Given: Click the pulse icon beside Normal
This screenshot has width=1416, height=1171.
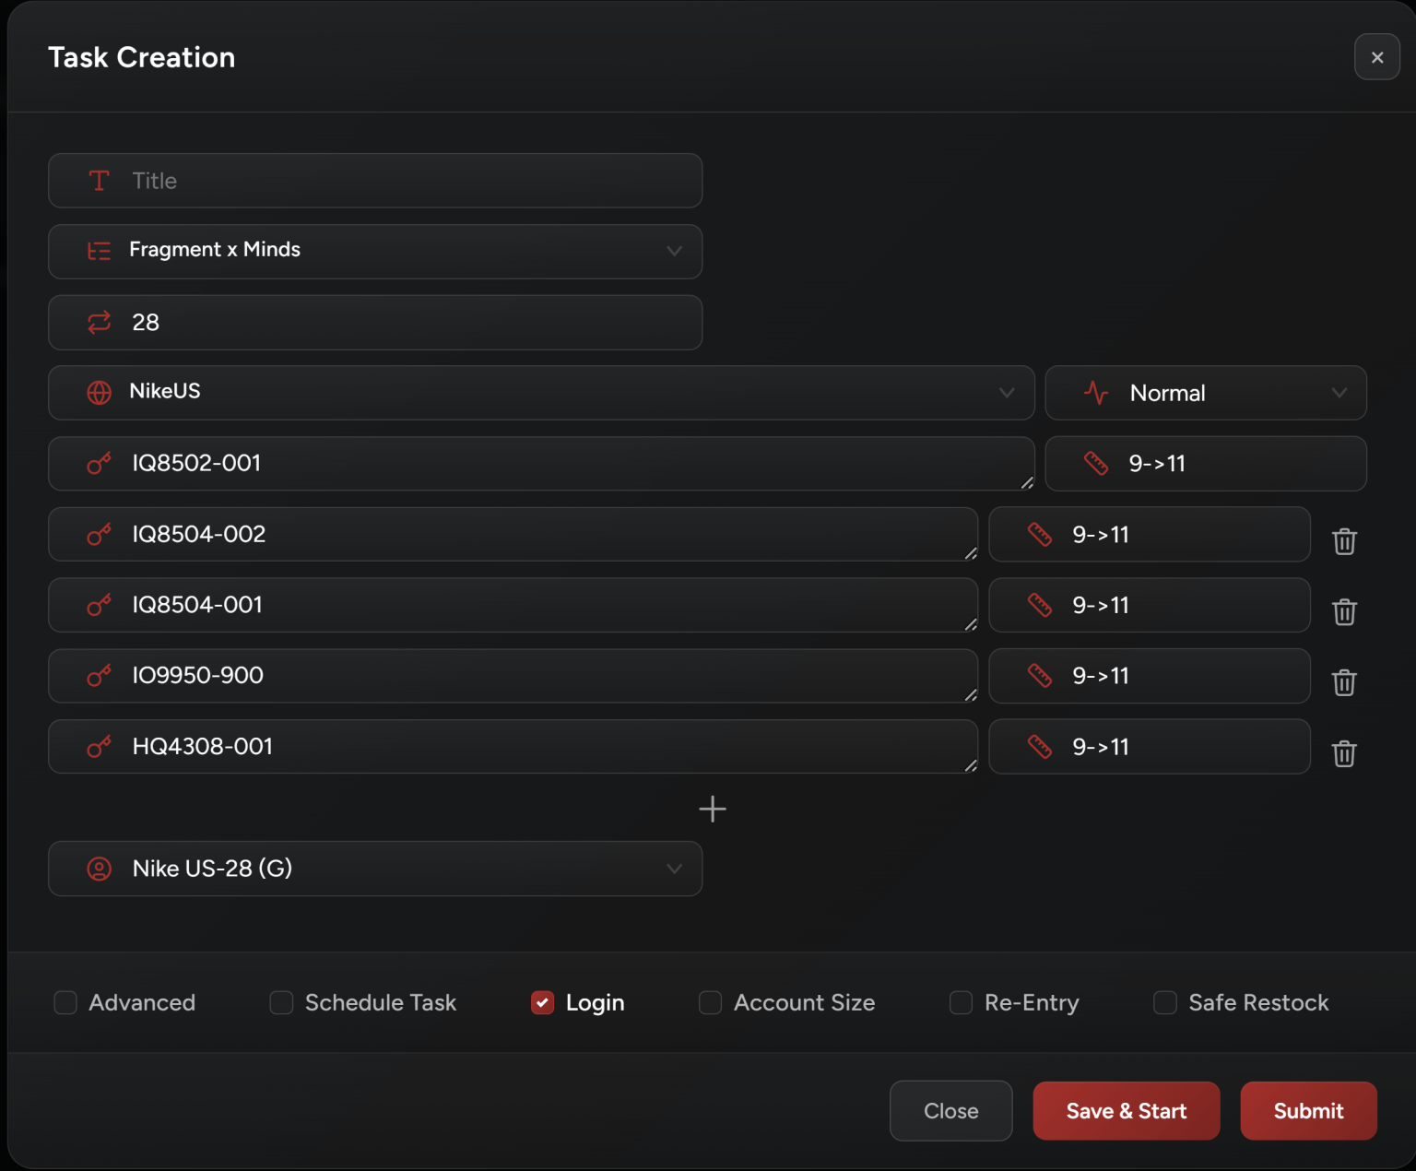Looking at the screenshot, I should (x=1096, y=393).
